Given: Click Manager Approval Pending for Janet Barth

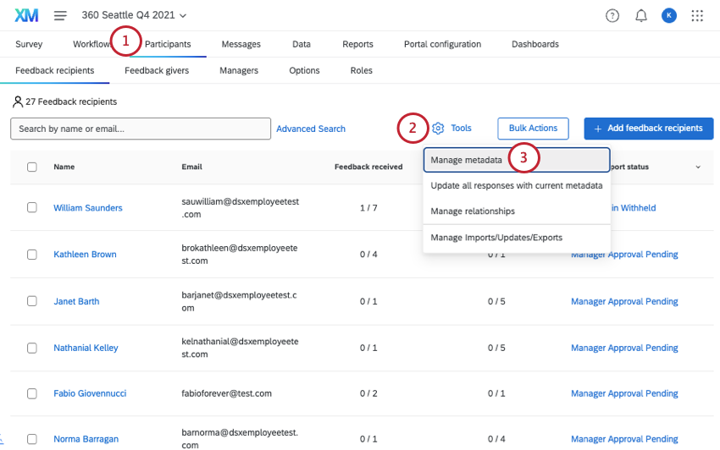Looking at the screenshot, I should [x=624, y=301].
